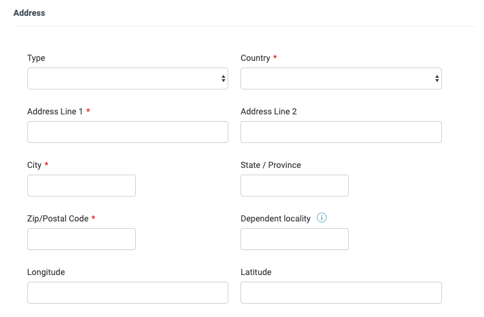484x317 pixels.
Task: Click into the Dependent locality field
Action: pyautogui.click(x=295, y=239)
